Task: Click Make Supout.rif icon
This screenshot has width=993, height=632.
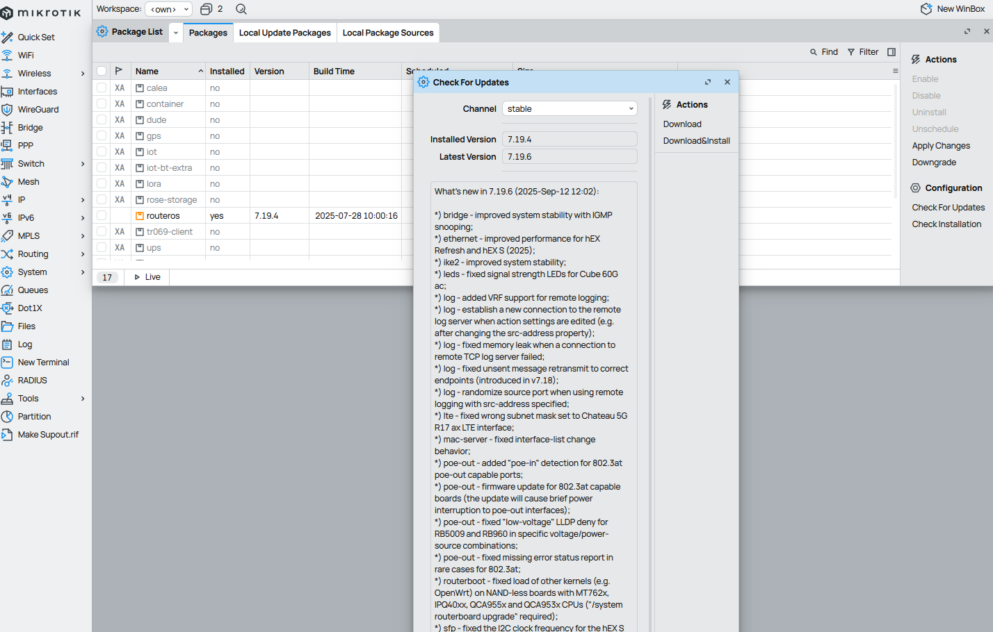Action: click(x=7, y=435)
